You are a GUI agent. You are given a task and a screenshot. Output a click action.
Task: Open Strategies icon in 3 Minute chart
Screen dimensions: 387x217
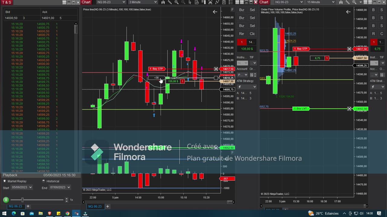point(224,2)
